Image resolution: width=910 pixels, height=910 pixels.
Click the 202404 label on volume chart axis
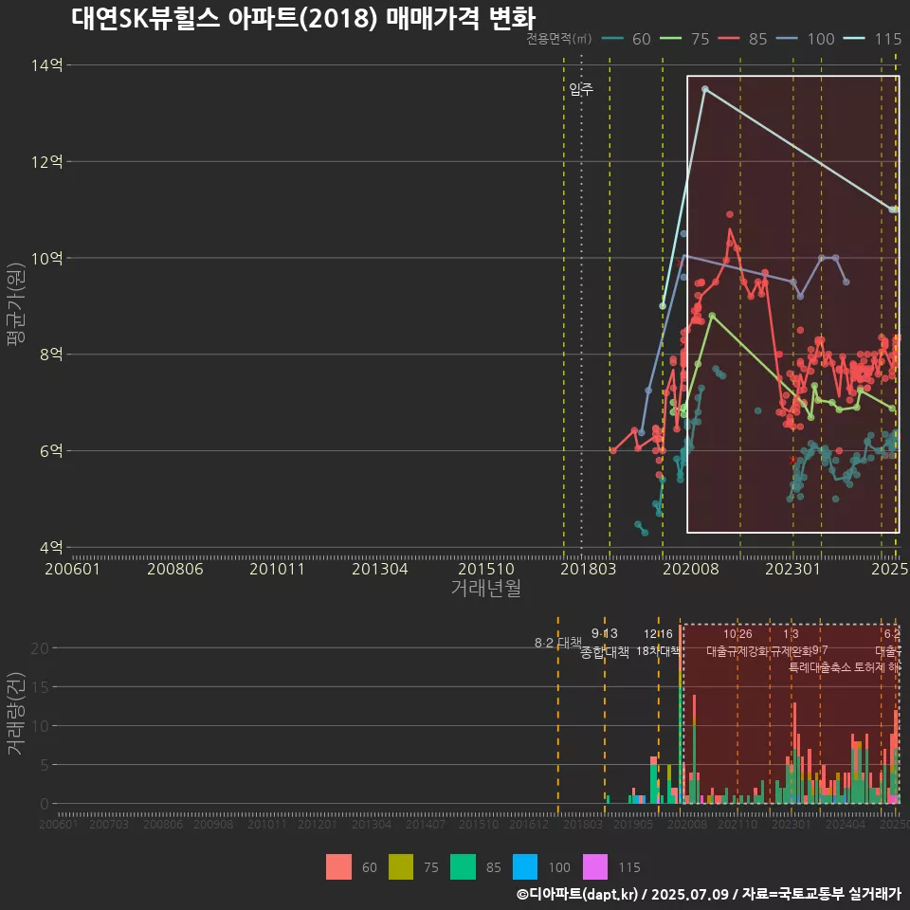tap(846, 824)
